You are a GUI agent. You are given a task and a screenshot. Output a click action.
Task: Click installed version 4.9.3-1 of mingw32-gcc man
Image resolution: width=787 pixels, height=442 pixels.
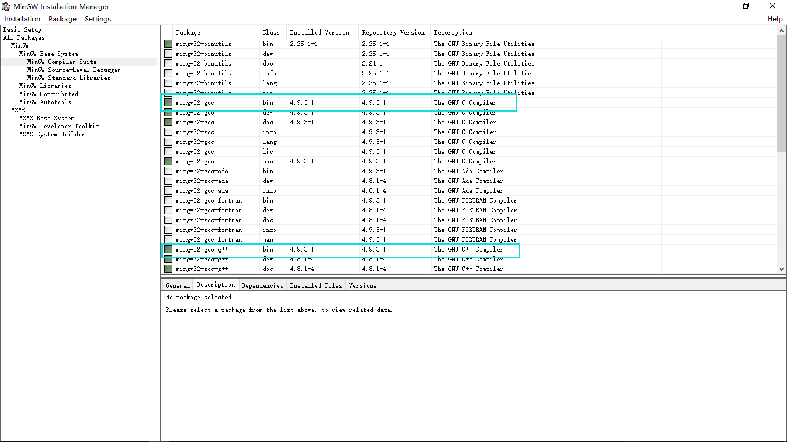click(x=302, y=161)
